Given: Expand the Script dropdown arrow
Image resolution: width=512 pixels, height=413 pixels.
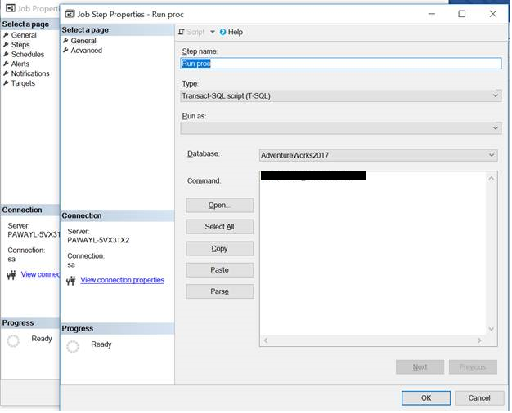Looking at the screenshot, I should point(213,32).
